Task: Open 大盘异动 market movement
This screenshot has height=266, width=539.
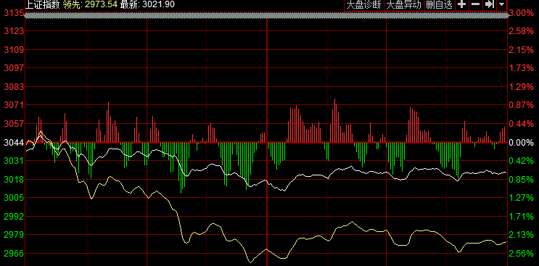Action: point(404,5)
